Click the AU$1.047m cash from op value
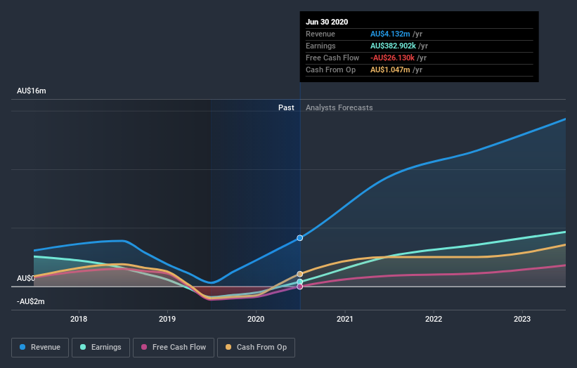 [x=390, y=70]
